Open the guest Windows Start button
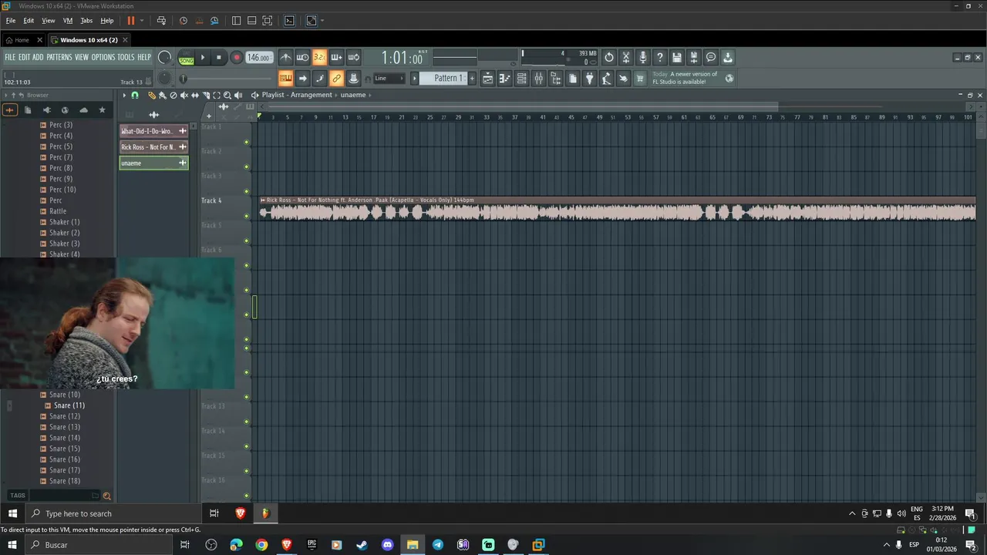 12,513
